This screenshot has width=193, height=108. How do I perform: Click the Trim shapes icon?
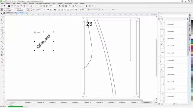coord(62,10)
